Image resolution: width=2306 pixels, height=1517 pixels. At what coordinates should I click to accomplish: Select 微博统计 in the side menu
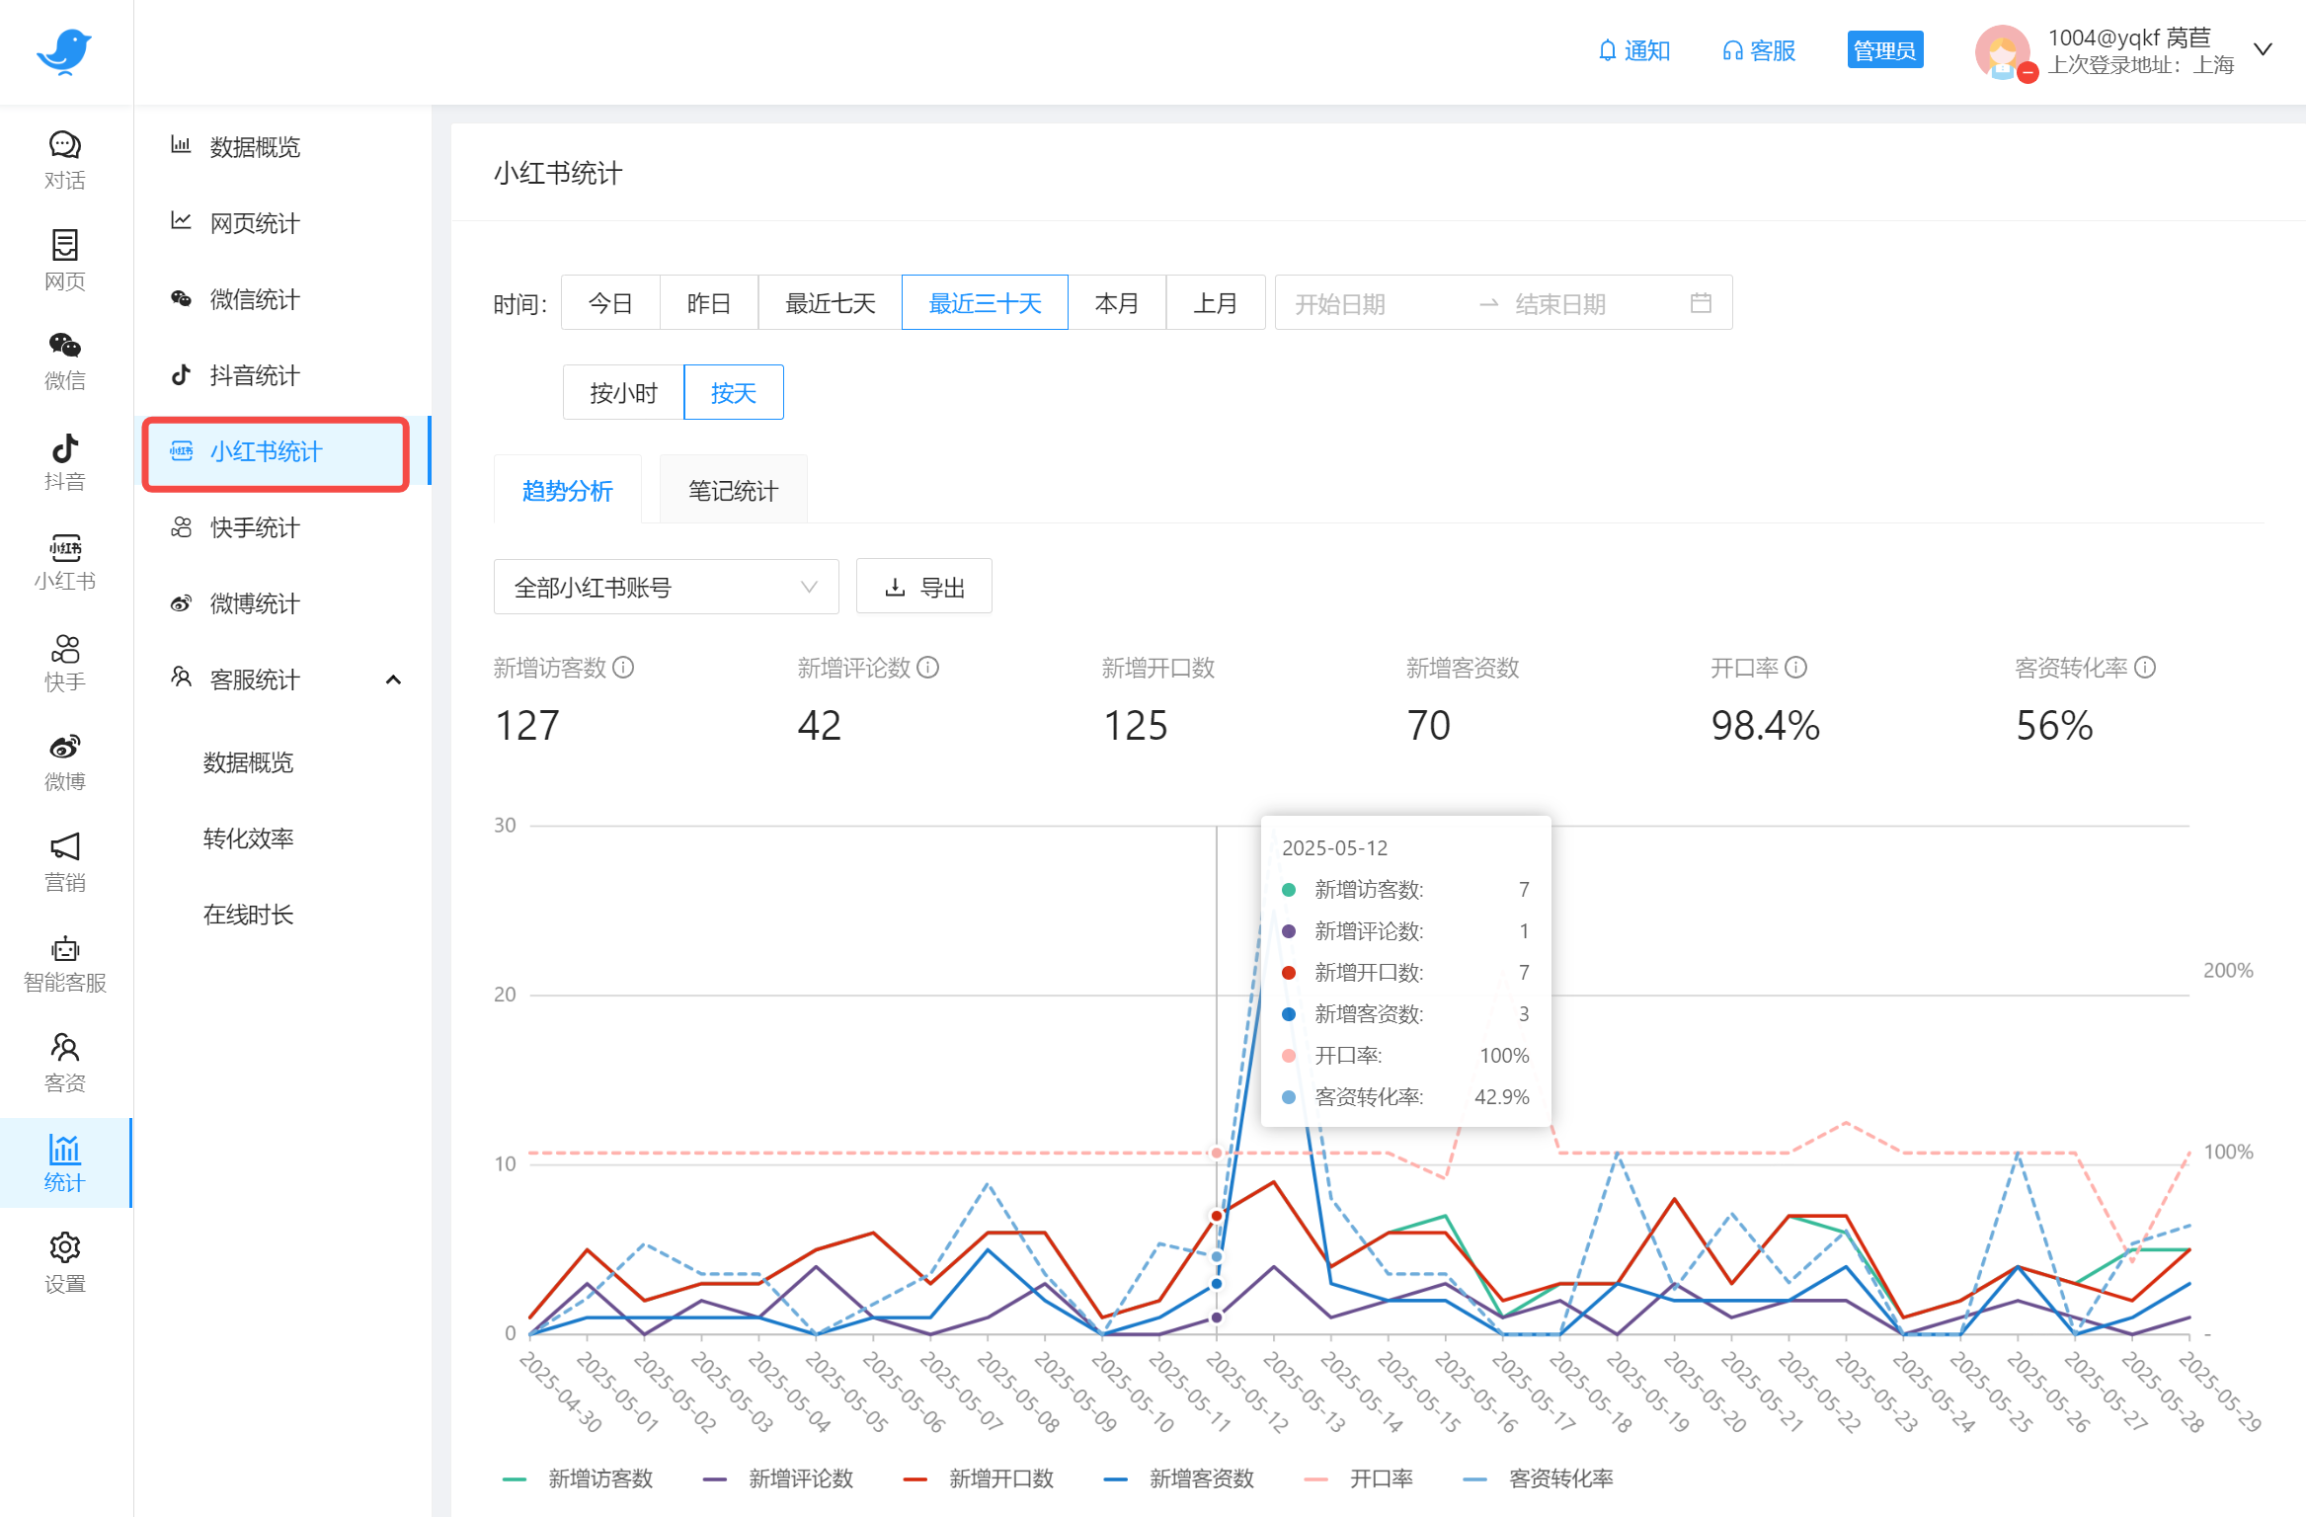pos(253,603)
